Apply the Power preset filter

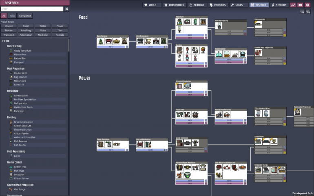coord(60,26)
